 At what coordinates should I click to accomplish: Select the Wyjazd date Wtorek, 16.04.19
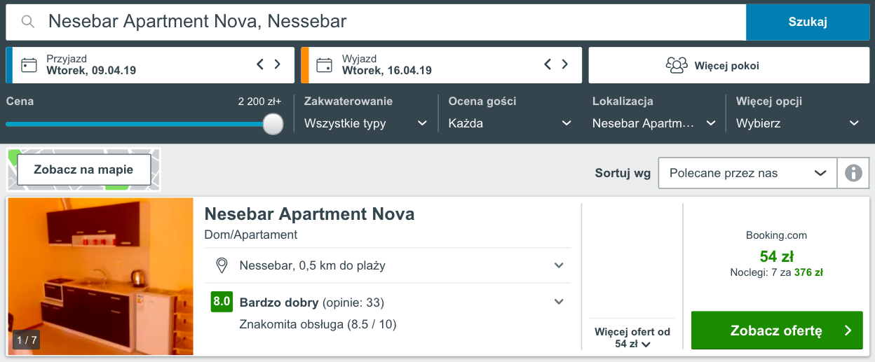point(387,71)
